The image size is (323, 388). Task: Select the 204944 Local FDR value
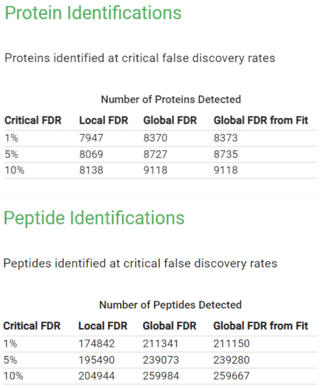pyautogui.click(x=96, y=376)
